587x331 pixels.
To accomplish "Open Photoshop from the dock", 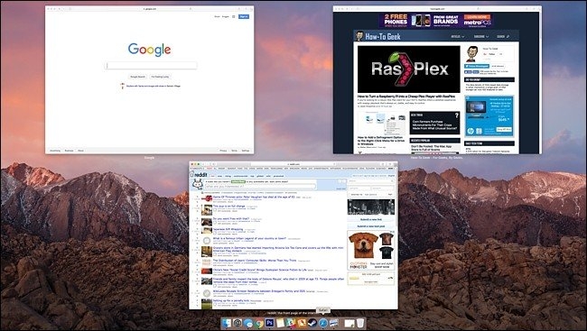I will (269, 323).
